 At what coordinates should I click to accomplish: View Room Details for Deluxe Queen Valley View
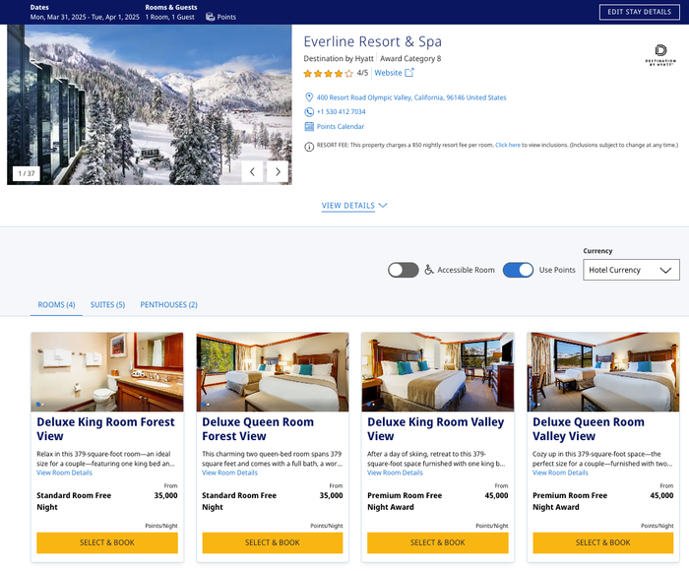click(560, 473)
